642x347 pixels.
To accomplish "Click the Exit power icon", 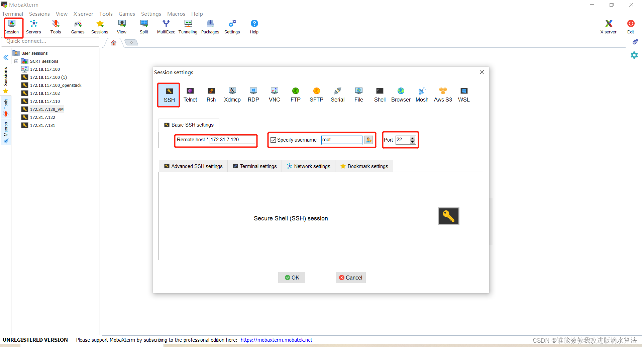I will pos(631,27).
